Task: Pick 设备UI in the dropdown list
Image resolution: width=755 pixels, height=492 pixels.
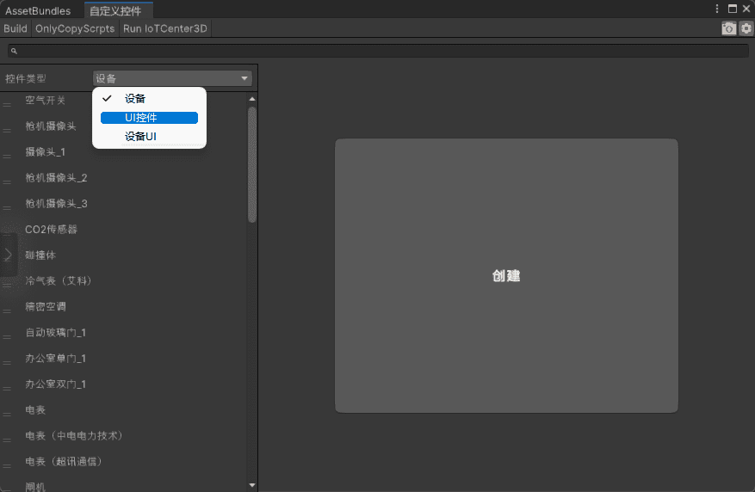Action: [x=140, y=137]
